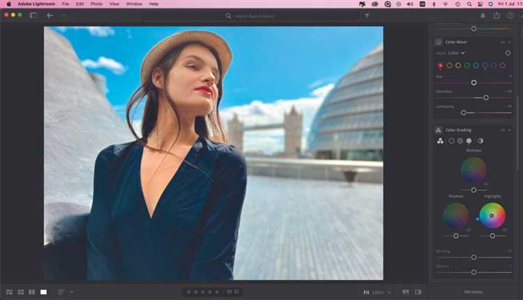Viewport: 523px width, 300px height.
Task: Select the single photo detail view icon
Action: (43, 292)
